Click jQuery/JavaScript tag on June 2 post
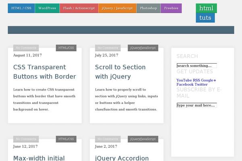 pyautogui.click(x=143, y=139)
